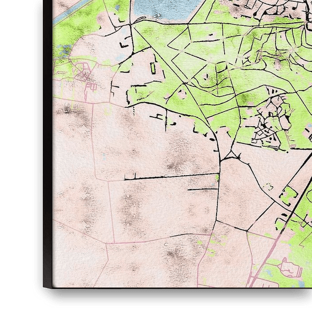Click the long horizontal black road across fields

click(169, 177)
